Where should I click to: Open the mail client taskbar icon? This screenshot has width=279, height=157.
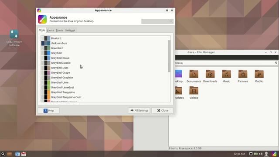click(x=24, y=154)
